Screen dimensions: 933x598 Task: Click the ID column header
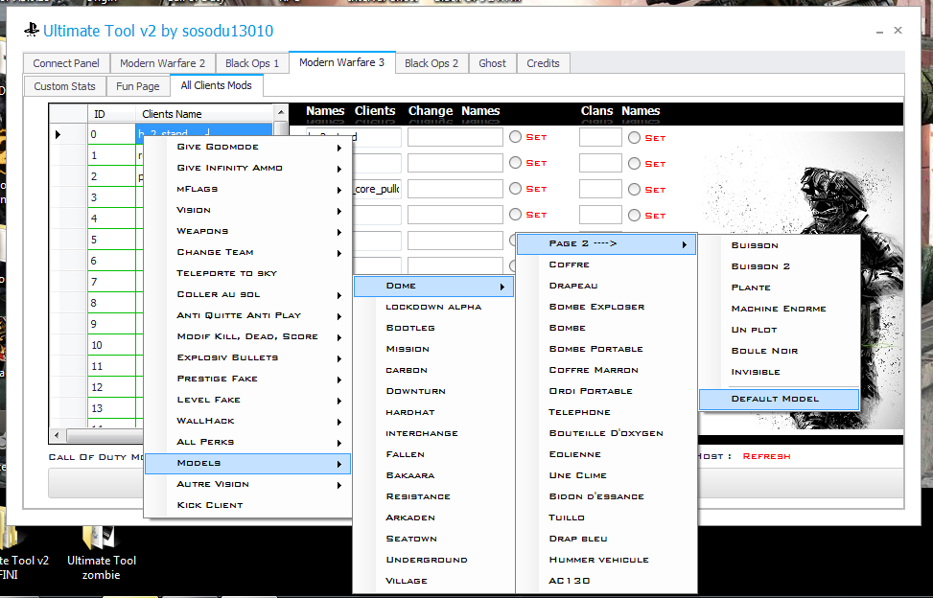[x=111, y=113]
